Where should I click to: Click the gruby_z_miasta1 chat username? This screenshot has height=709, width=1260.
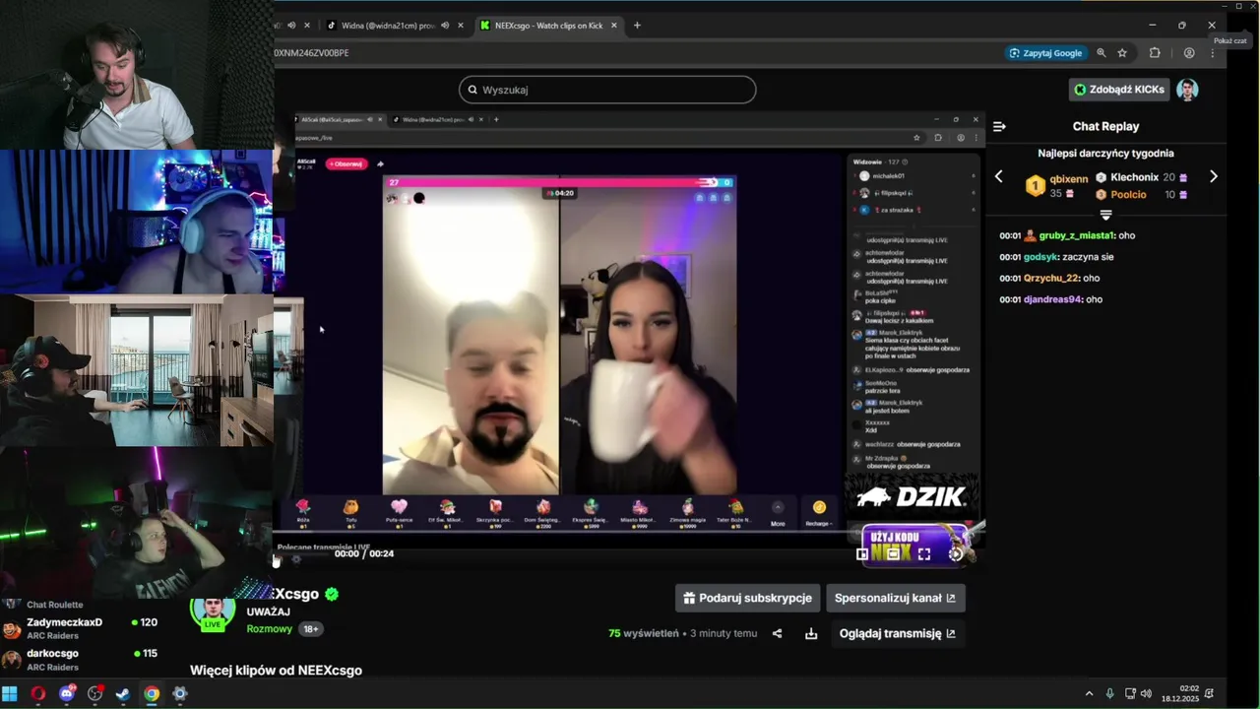[x=1077, y=235]
